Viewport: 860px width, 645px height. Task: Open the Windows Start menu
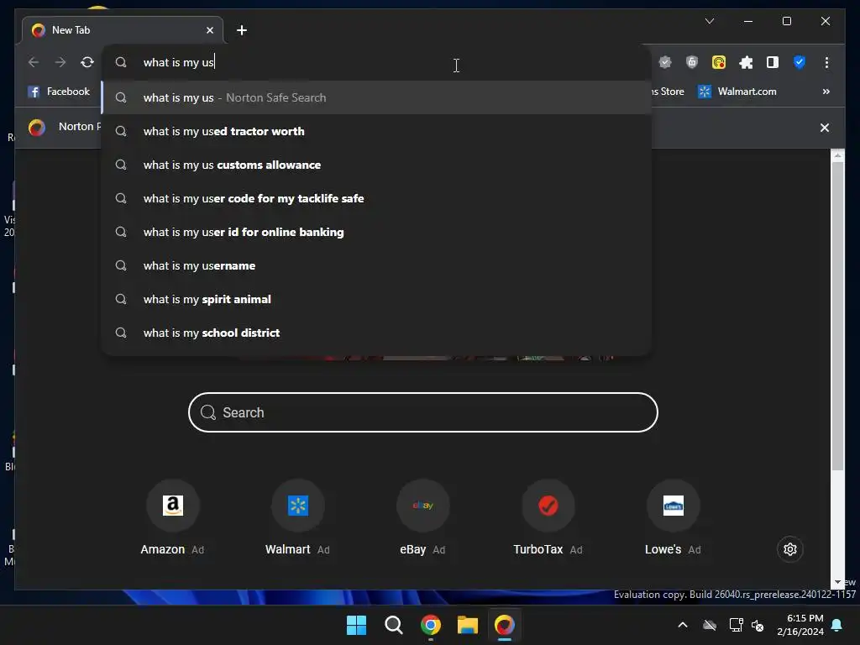click(356, 625)
